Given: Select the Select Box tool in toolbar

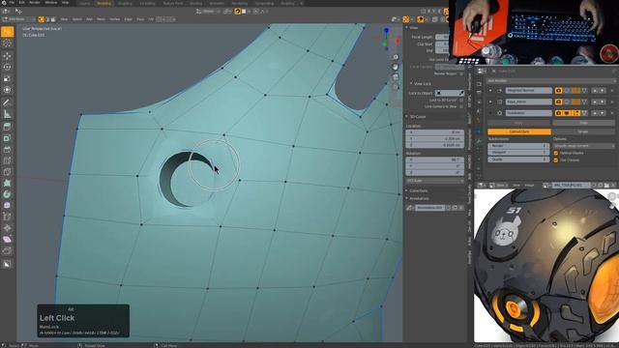Looking at the screenshot, I should (7, 32).
